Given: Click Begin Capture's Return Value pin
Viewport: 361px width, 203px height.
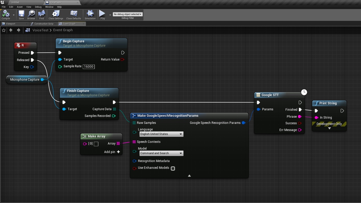Looking at the screenshot, I should tap(122, 59).
